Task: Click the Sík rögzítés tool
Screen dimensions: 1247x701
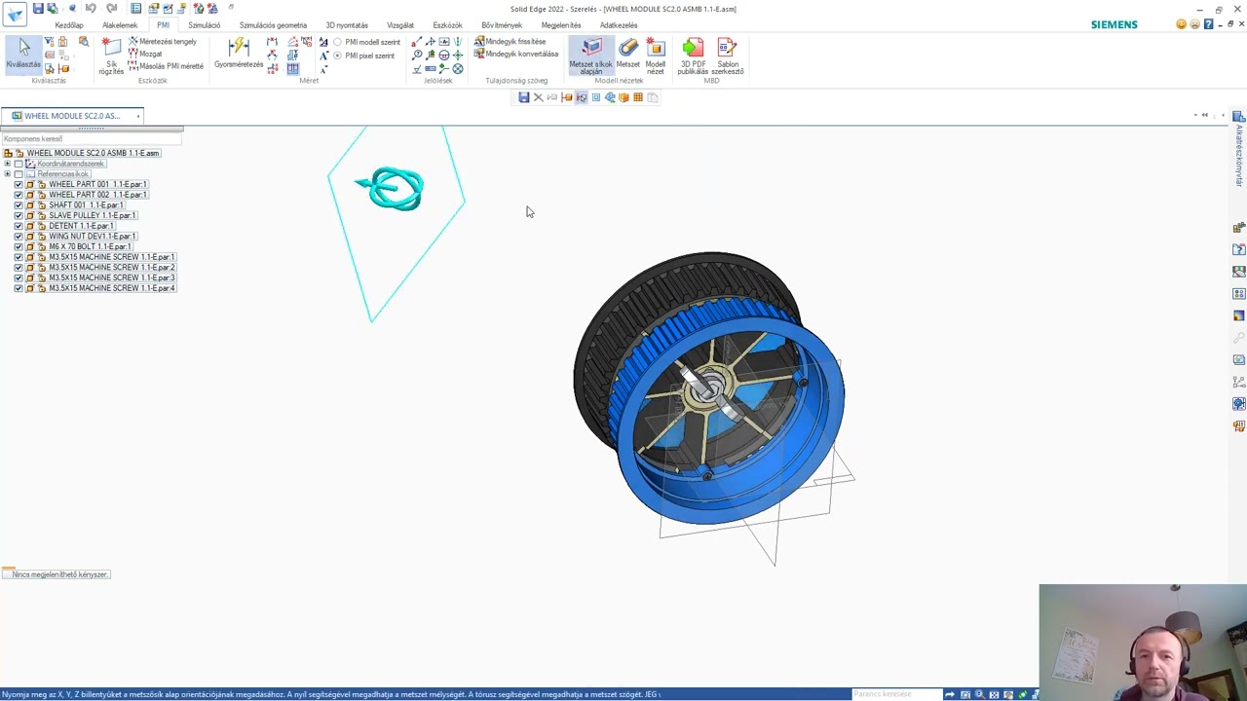Action: pyautogui.click(x=111, y=56)
